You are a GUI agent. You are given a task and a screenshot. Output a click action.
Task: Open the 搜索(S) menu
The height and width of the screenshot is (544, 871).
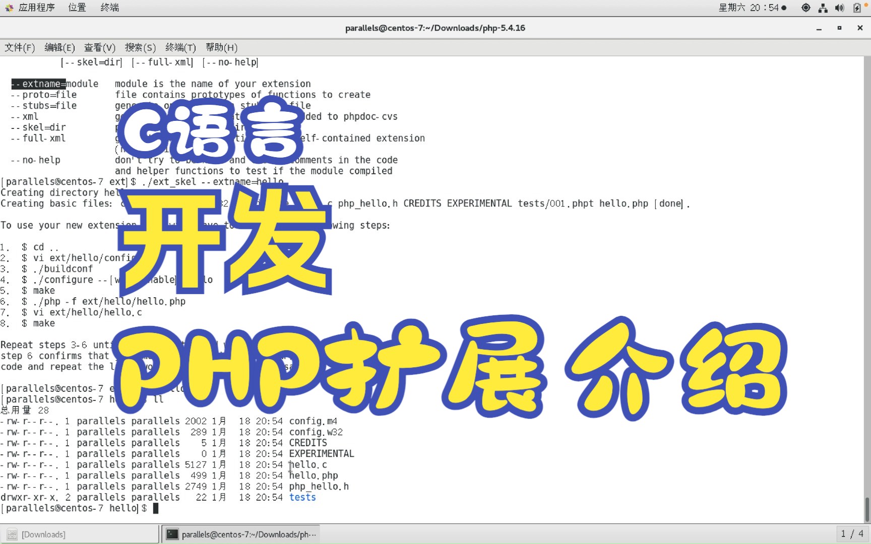pyautogui.click(x=140, y=47)
